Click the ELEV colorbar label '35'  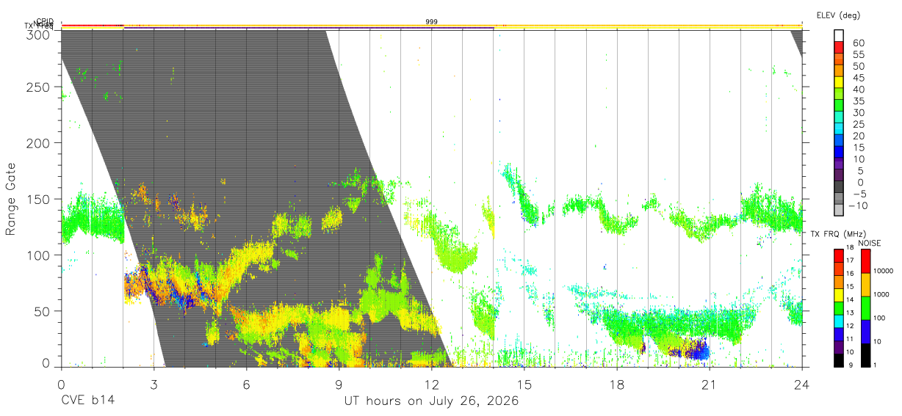tap(858, 101)
